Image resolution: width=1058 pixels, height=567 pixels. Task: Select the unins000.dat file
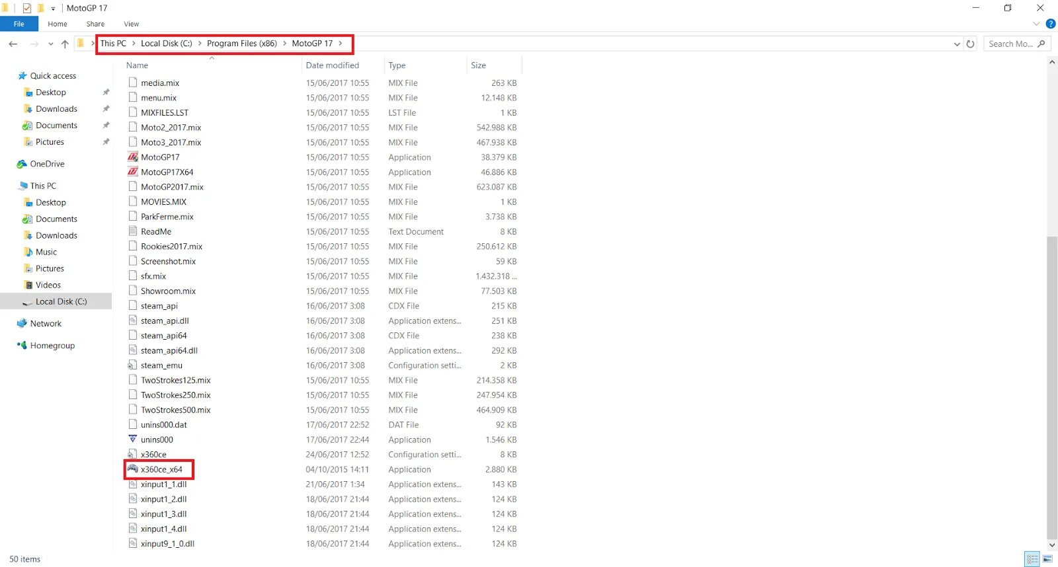(x=163, y=425)
